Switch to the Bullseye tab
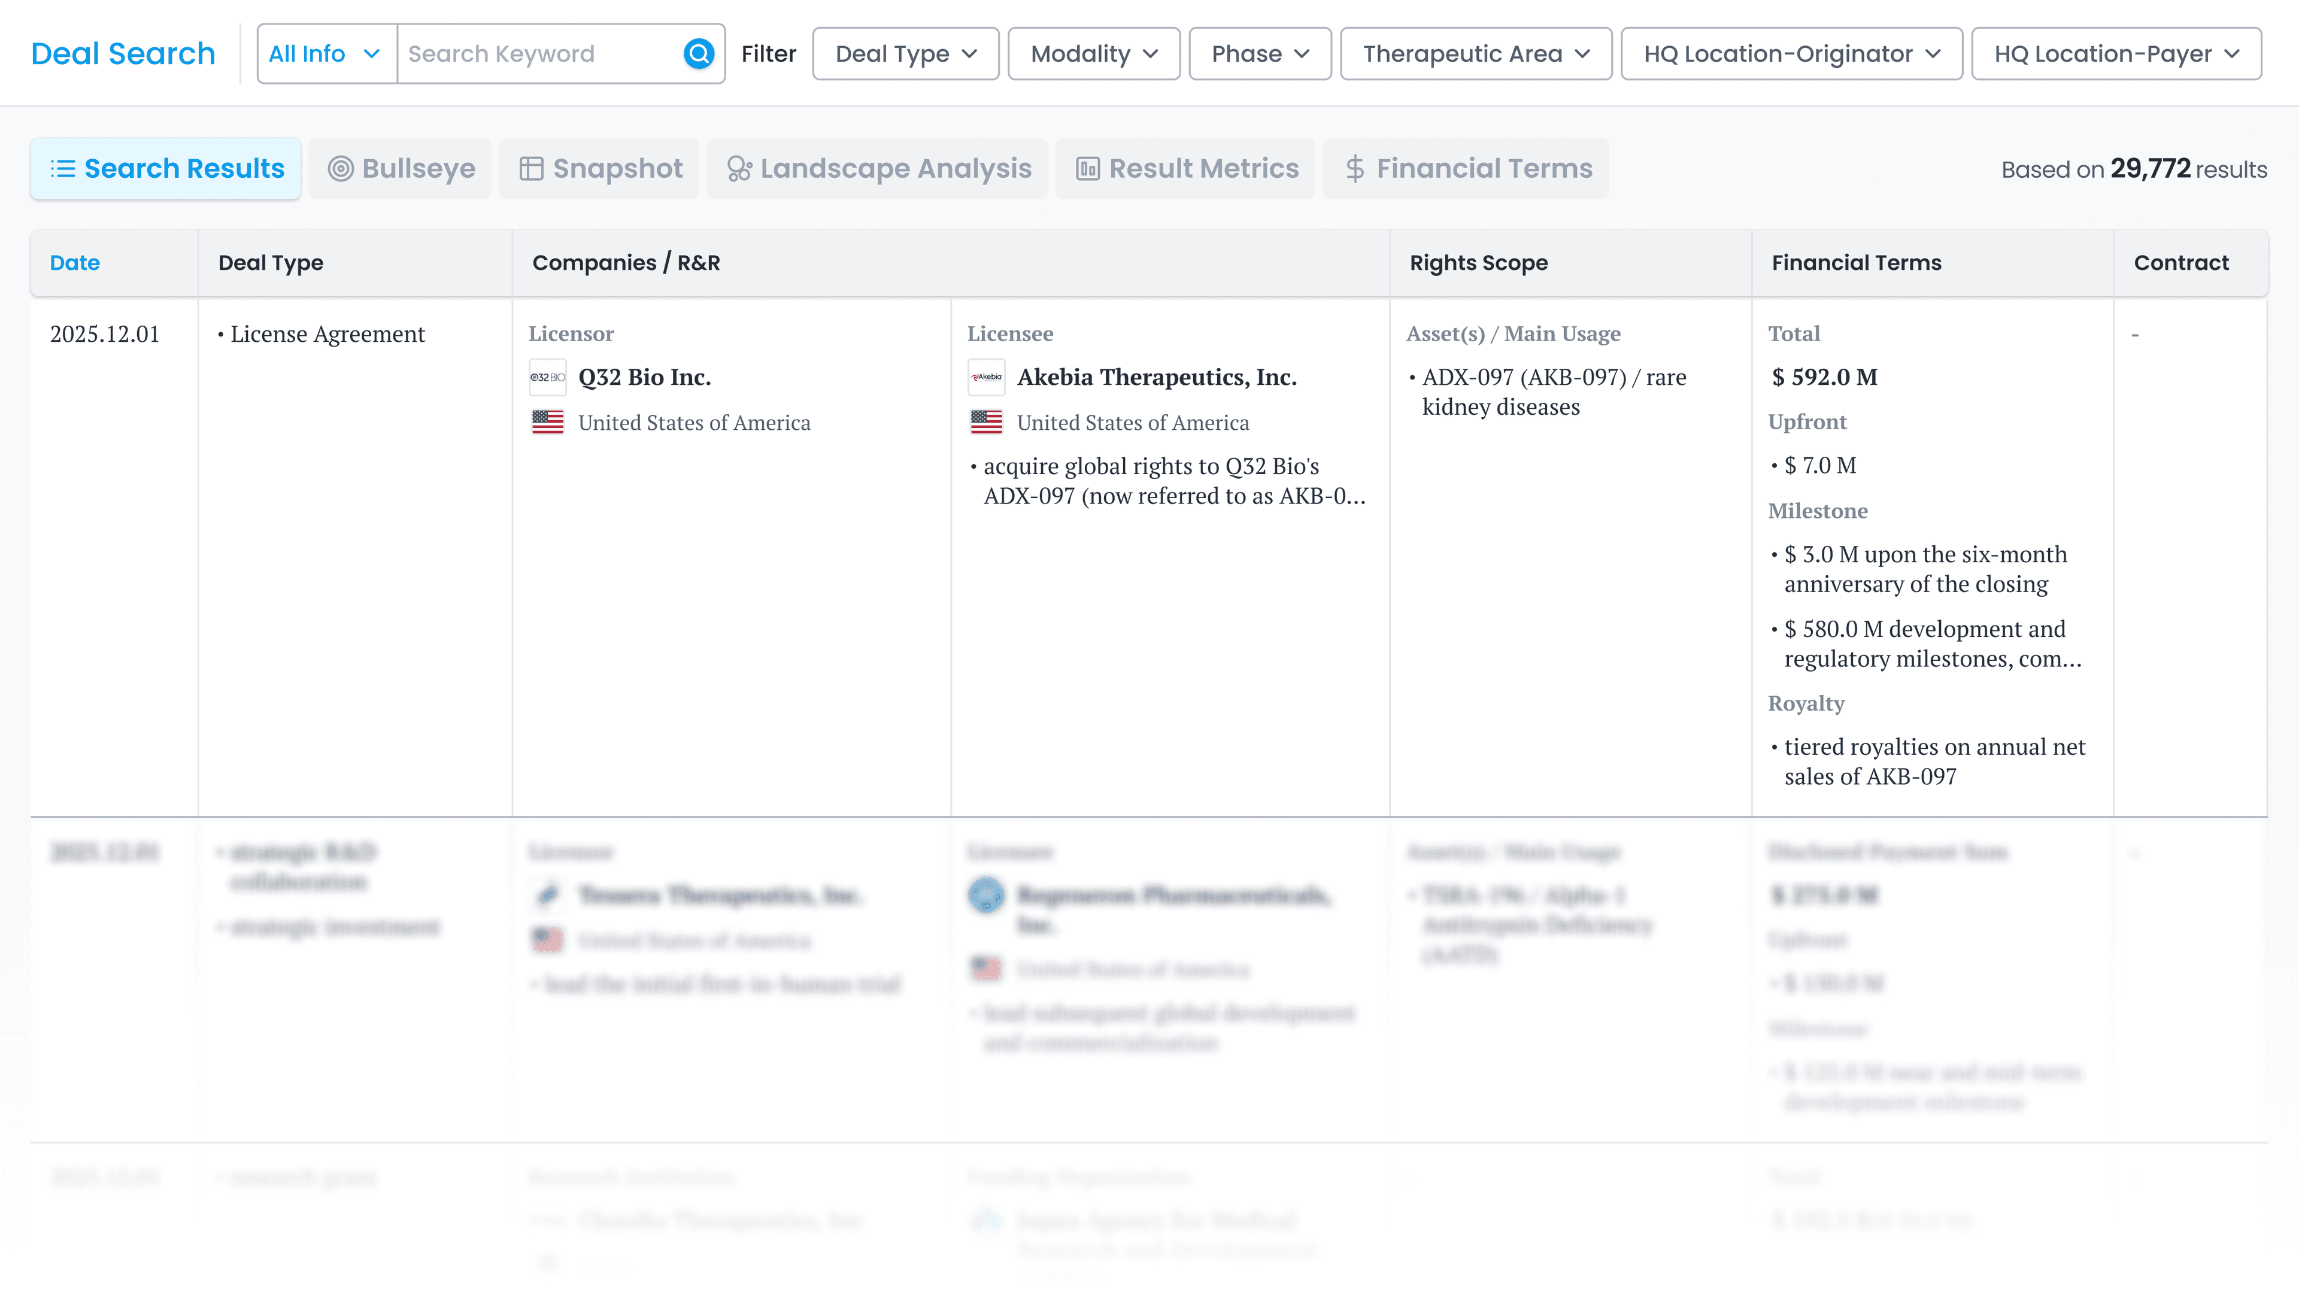This screenshot has width=2299, height=1293. pyautogui.click(x=401, y=169)
